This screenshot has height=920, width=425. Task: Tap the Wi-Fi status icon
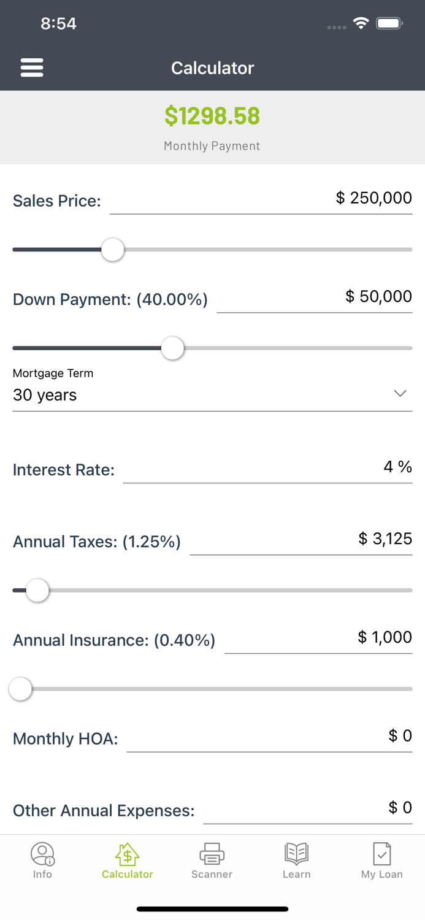click(361, 23)
